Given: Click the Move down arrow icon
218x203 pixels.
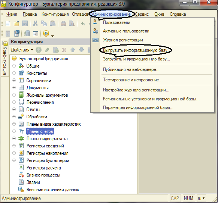Looking at the screenshot, I should coord(82,50).
